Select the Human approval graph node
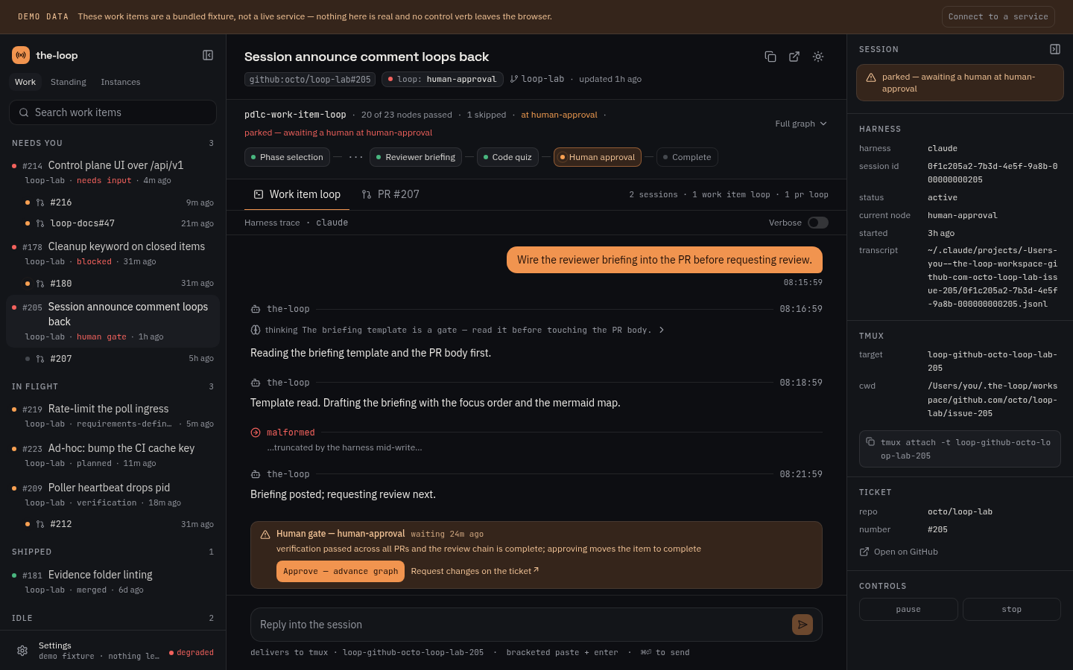 point(598,157)
